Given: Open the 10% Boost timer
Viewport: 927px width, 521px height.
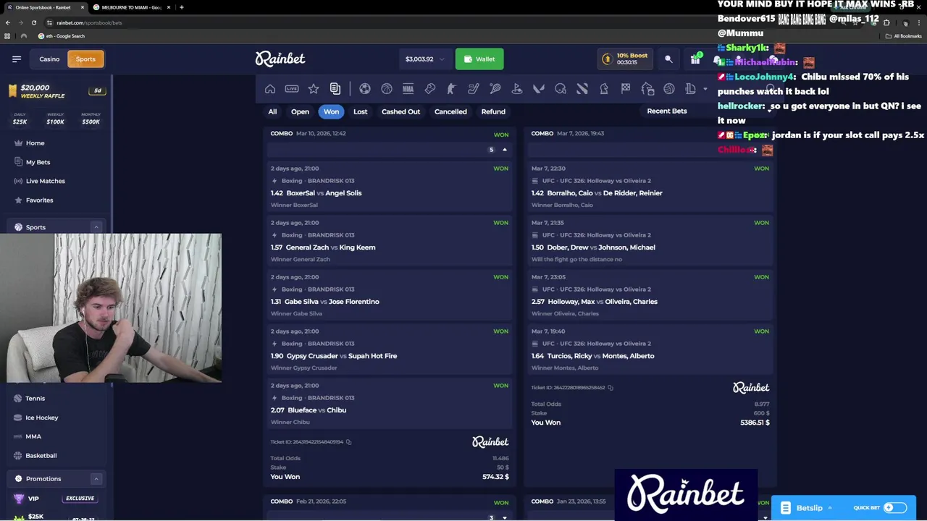Looking at the screenshot, I should (625, 59).
